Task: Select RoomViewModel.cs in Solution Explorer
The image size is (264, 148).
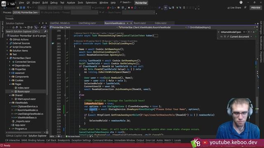Action: click(28, 110)
